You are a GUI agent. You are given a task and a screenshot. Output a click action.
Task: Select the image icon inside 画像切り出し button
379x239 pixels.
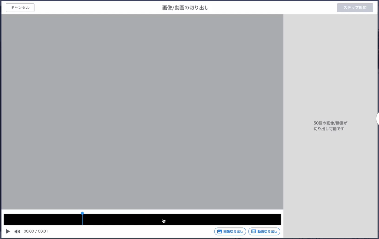click(220, 231)
